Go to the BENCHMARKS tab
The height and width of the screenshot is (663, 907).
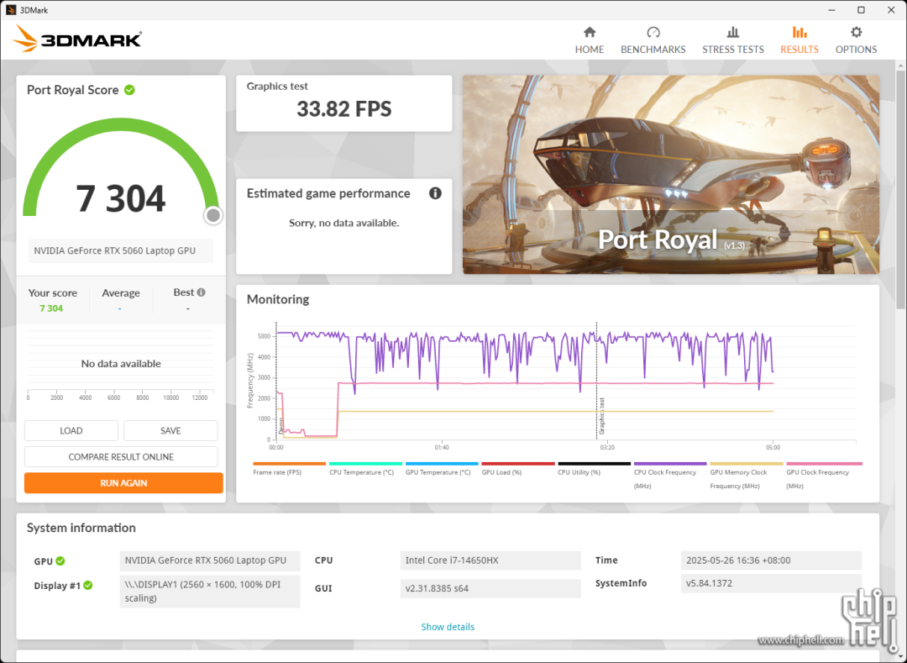click(x=653, y=40)
